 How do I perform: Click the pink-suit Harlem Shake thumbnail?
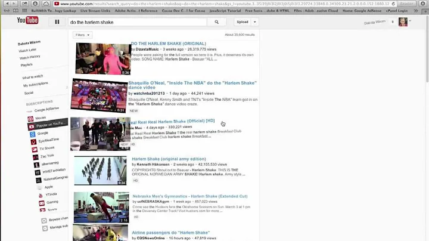pyautogui.click(x=103, y=58)
